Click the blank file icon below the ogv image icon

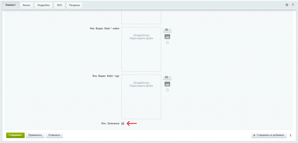pyautogui.click(x=167, y=90)
